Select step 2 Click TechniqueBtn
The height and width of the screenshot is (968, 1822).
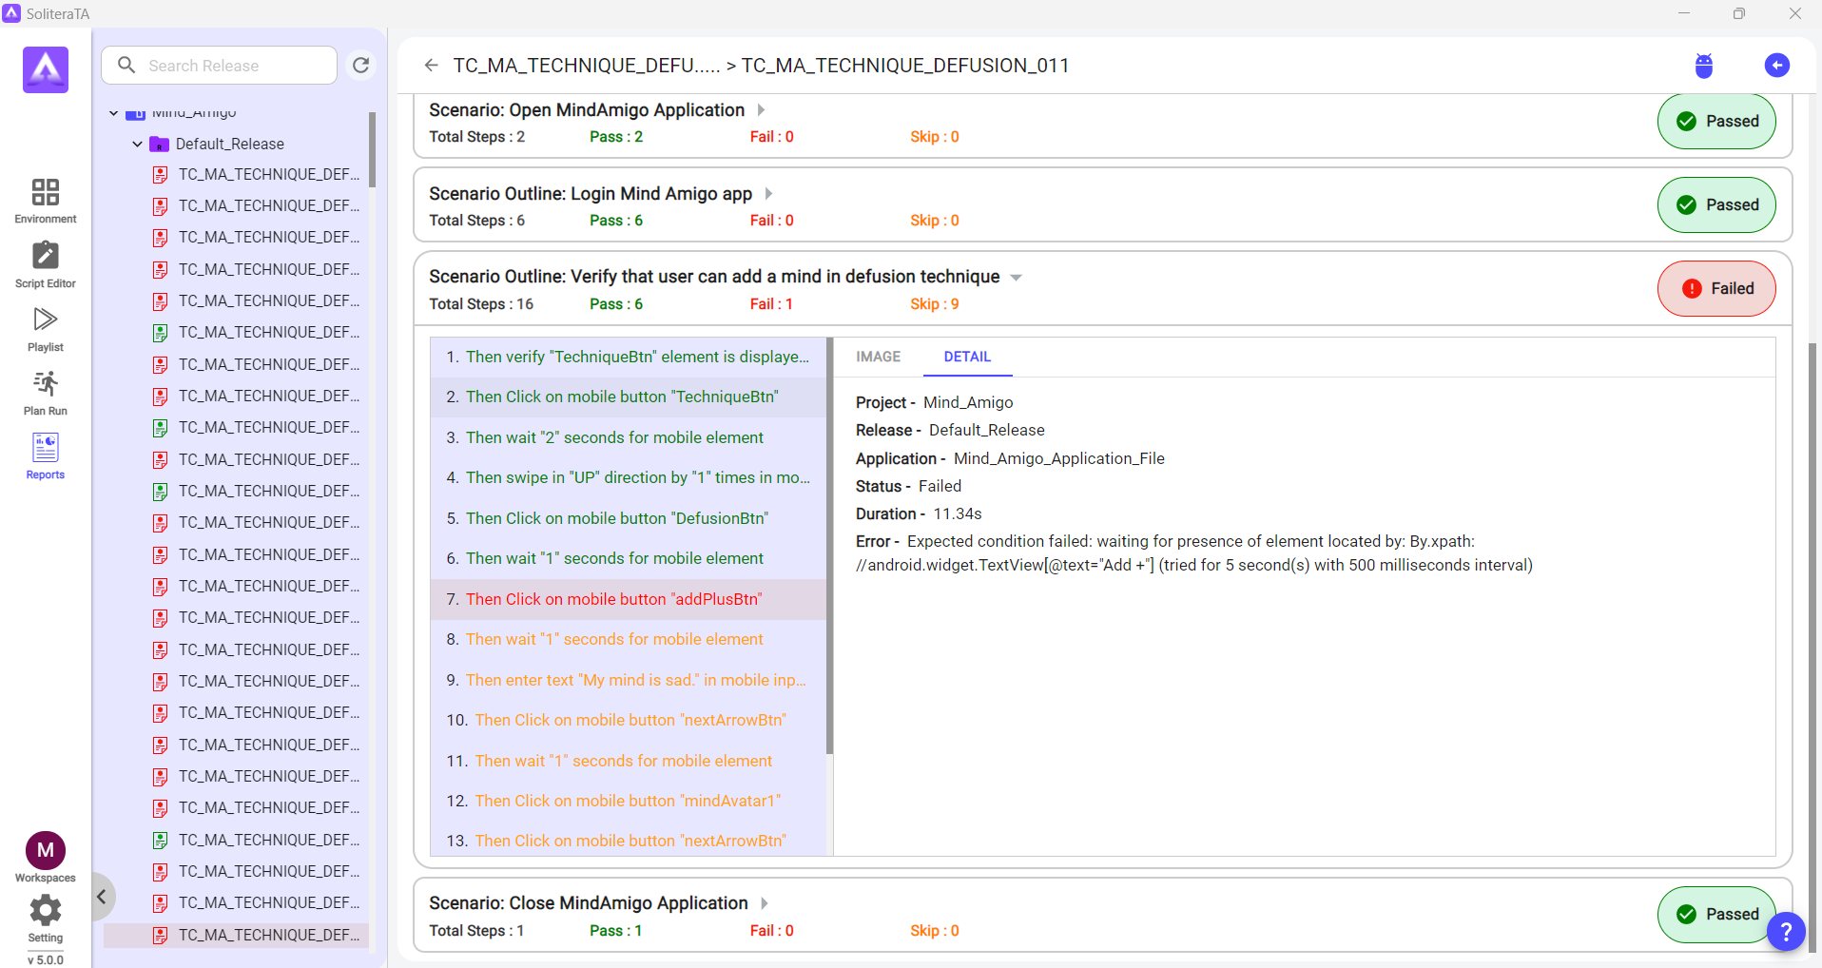click(x=628, y=397)
